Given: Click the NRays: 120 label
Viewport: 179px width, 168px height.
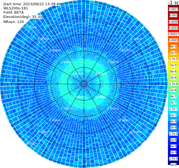Looking at the screenshot, I should pyautogui.click(x=14, y=22).
